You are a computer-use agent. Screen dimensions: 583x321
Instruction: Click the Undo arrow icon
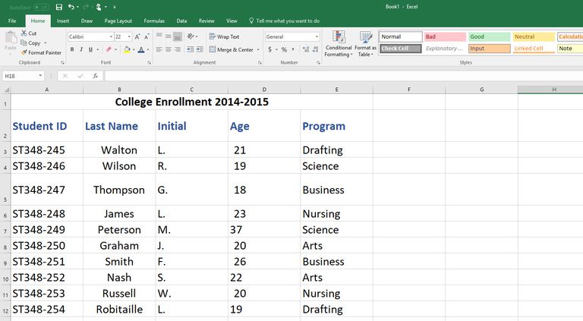coord(71,7)
